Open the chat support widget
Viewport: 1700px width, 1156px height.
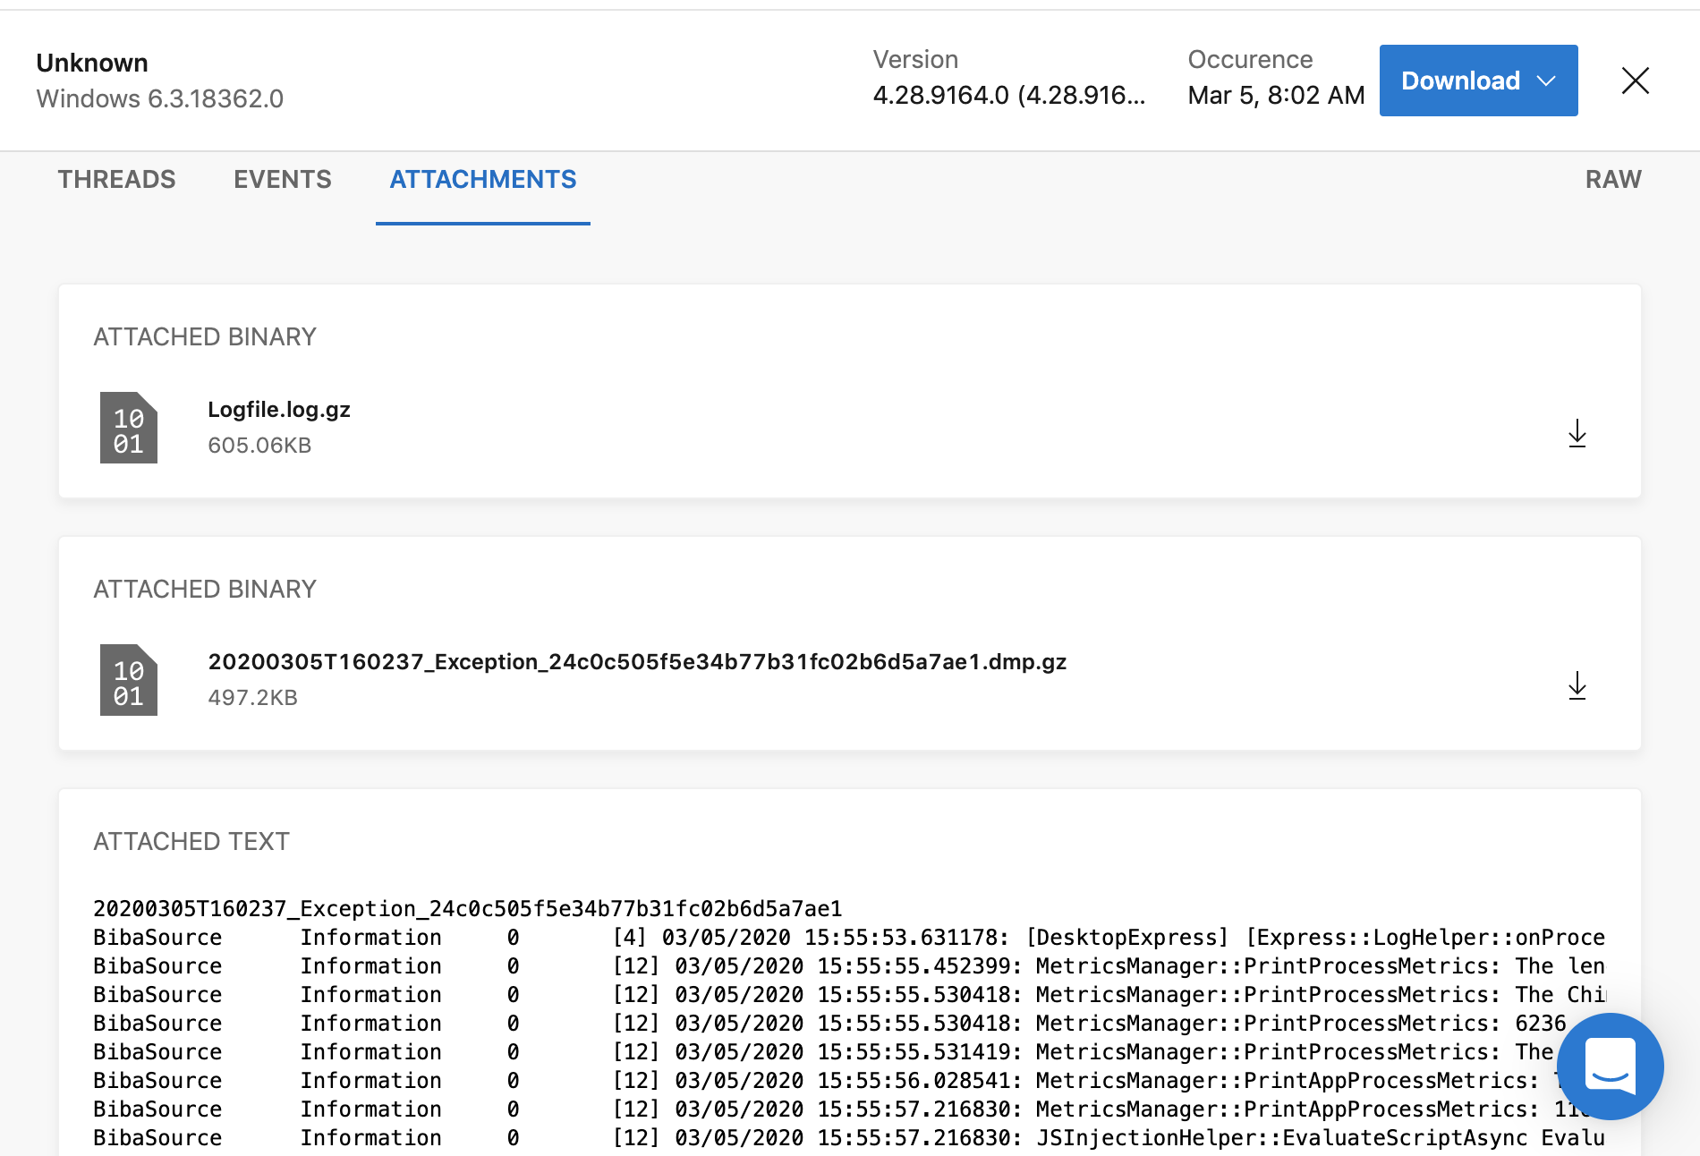(x=1611, y=1065)
